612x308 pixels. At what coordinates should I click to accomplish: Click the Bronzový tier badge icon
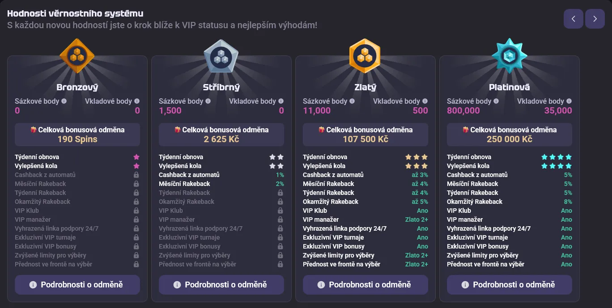77,55
